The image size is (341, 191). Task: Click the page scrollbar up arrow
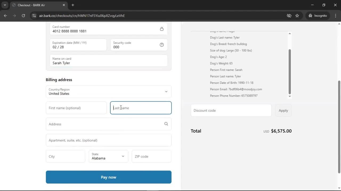[339, 24]
